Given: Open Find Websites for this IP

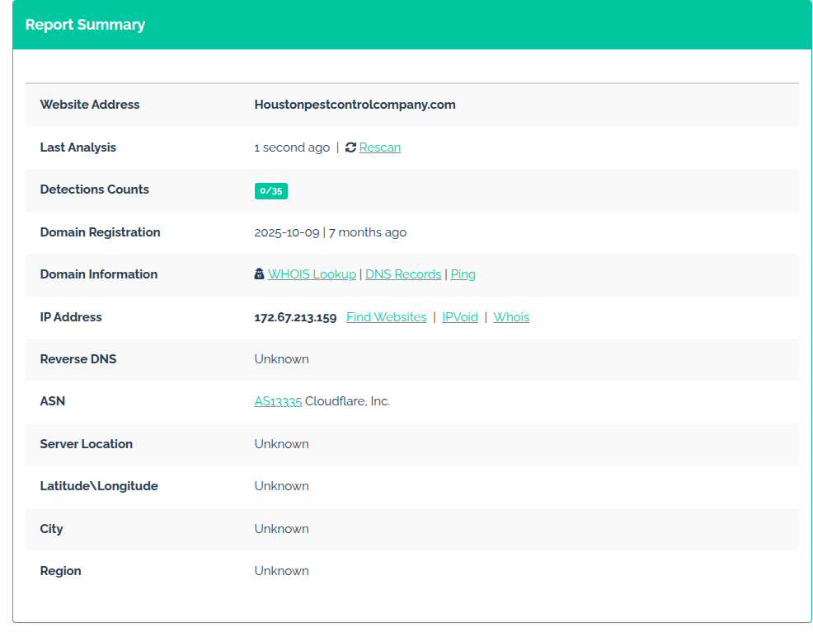Looking at the screenshot, I should pos(386,317).
